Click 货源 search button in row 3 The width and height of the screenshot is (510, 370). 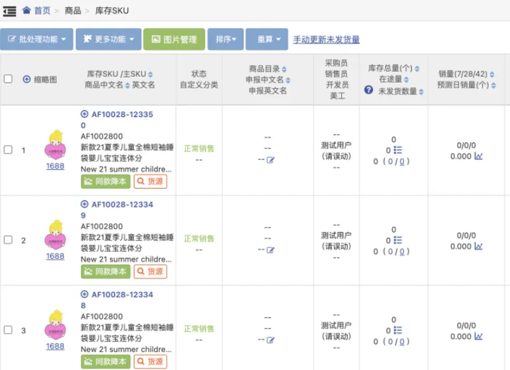[x=150, y=362]
